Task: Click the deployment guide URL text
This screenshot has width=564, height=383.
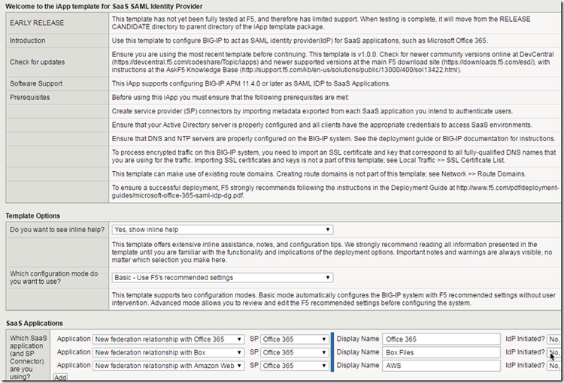Action: pos(335,191)
